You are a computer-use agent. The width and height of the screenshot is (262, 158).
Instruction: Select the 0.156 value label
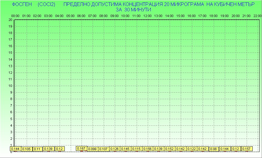tap(147, 149)
